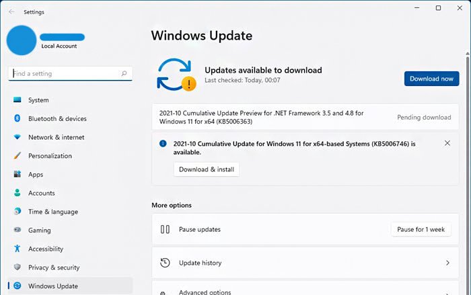Screen dimensions: 471x295
Task: Click the Windows Update sync icon in sidebar
Action: [17, 286]
